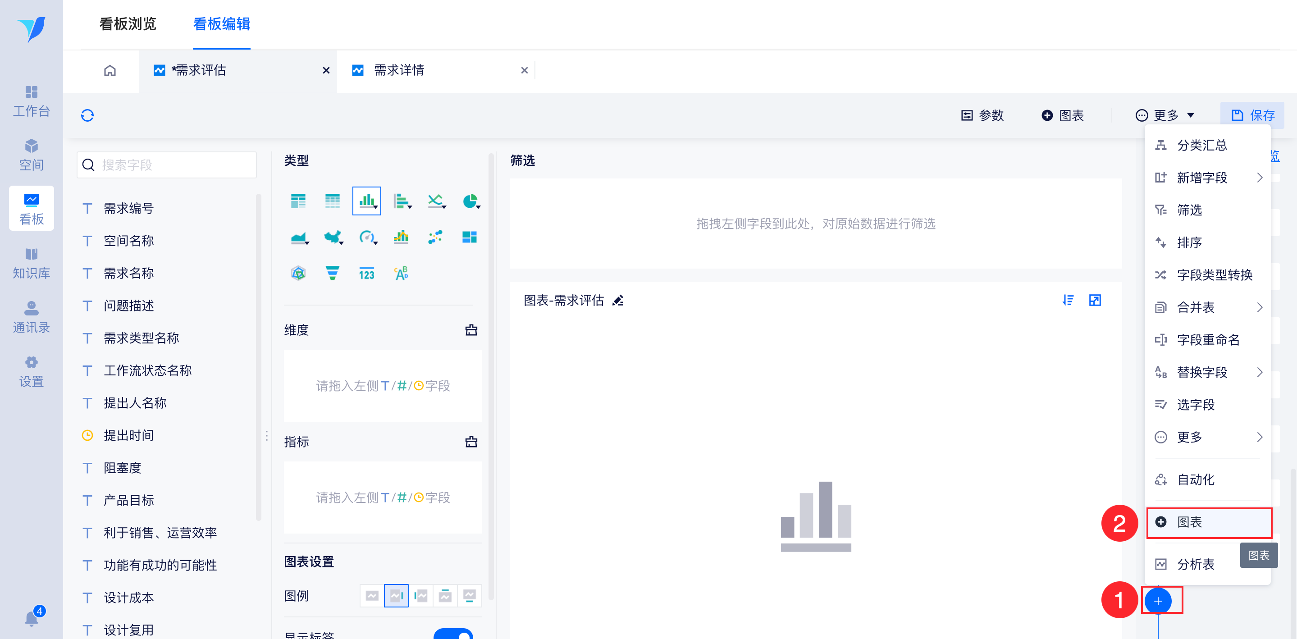Viewport: 1297px width, 639px height.
Task: Toggle the display labels switch
Action: (453, 634)
